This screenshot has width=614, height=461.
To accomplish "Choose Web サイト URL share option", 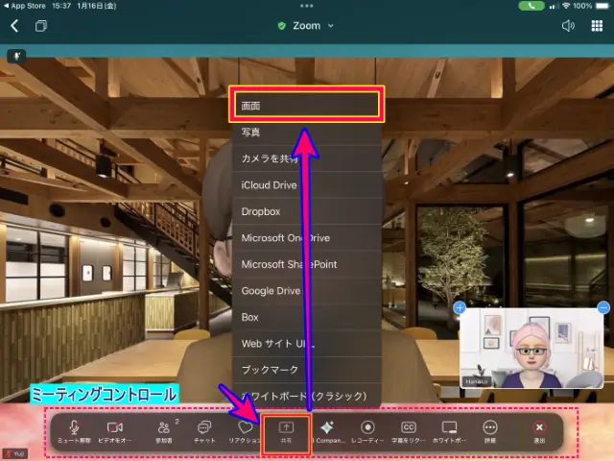I will tap(307, 344).
